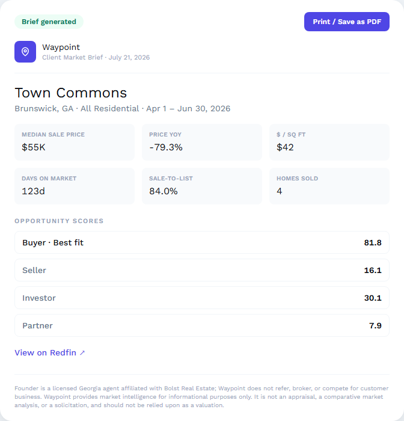404x421 pixels.
Task: Click Client Market Brief · July 21, 2026
Action: (x=96, y=58)
